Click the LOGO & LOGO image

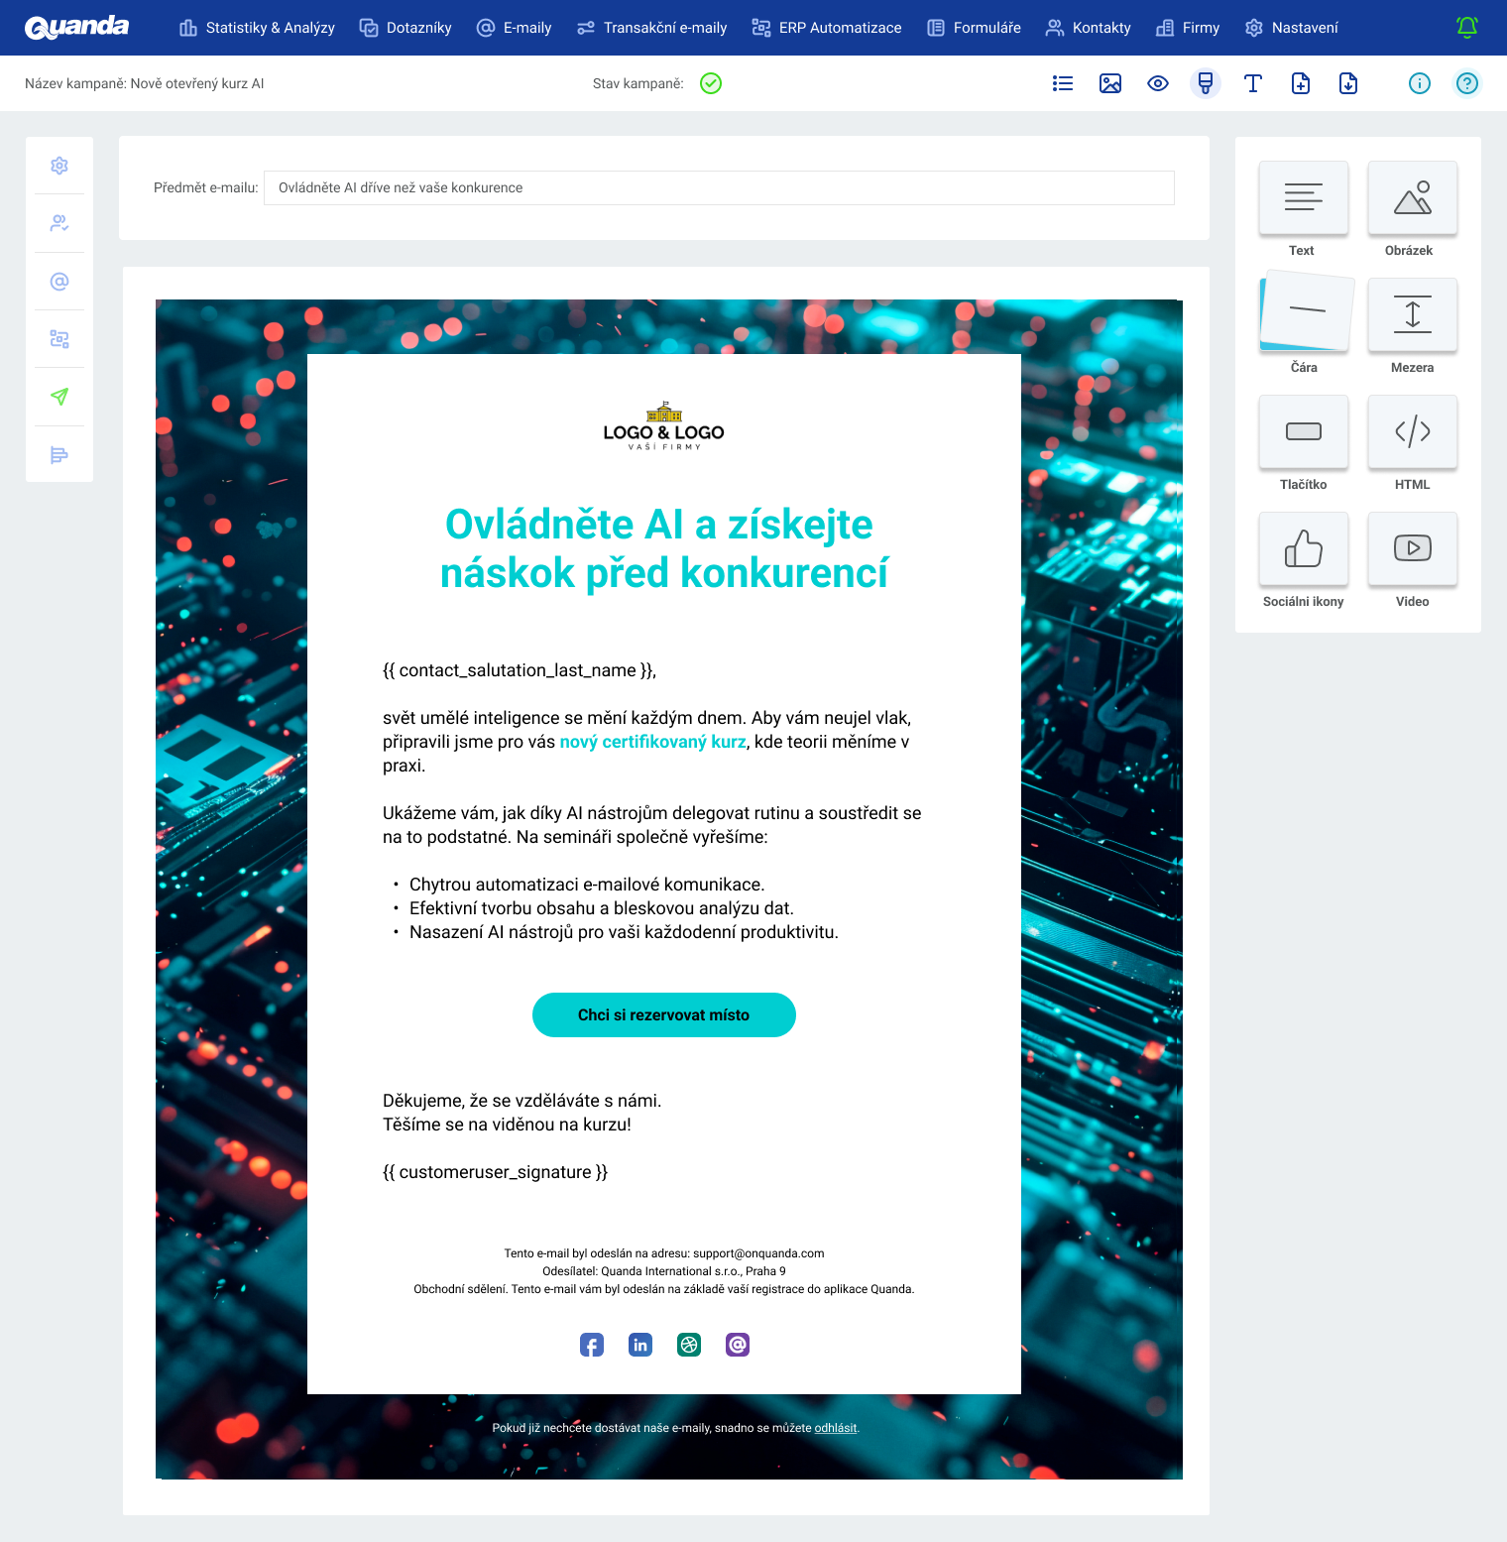(664, 426)
